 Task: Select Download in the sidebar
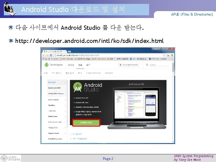pos(52,82)
